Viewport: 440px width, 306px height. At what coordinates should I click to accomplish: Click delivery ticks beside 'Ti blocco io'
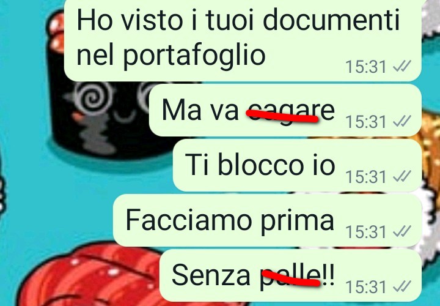pyautogui.click(x=402, y=176)
